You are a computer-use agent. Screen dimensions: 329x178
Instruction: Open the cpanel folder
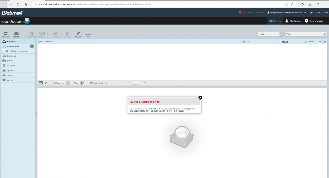(18, 70)
